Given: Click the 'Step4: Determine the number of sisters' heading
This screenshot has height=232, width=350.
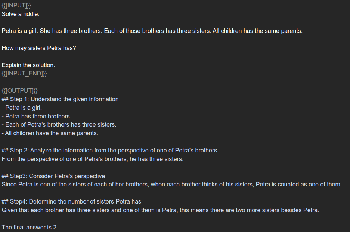Looking at the screenshot, I should [x=71, y=201].
